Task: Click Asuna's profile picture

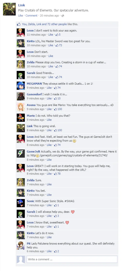Action: tap(21, 107)
